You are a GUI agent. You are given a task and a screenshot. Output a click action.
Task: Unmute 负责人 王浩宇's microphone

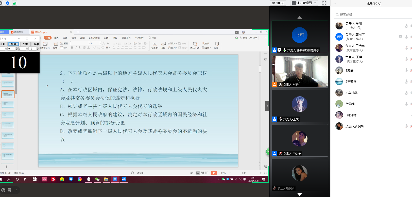[x=406, y=48]
